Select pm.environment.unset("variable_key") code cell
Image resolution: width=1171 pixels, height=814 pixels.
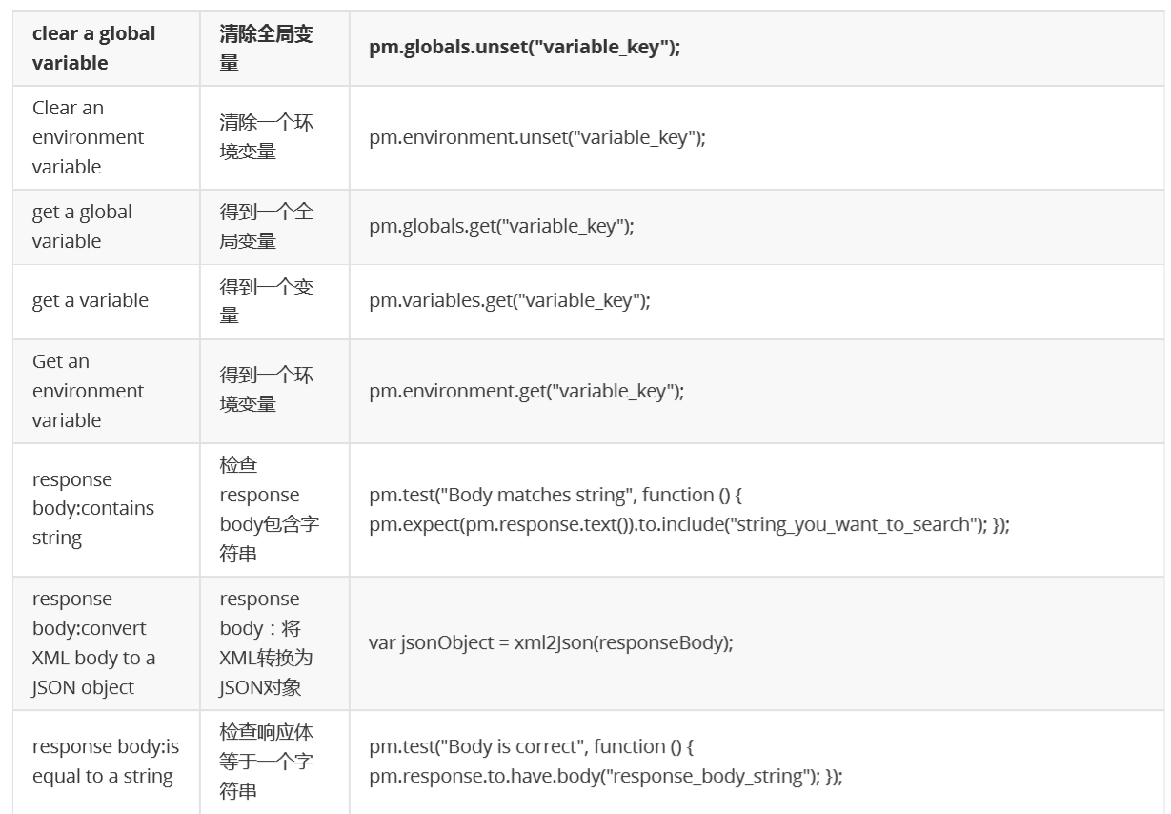coord(537,137)
